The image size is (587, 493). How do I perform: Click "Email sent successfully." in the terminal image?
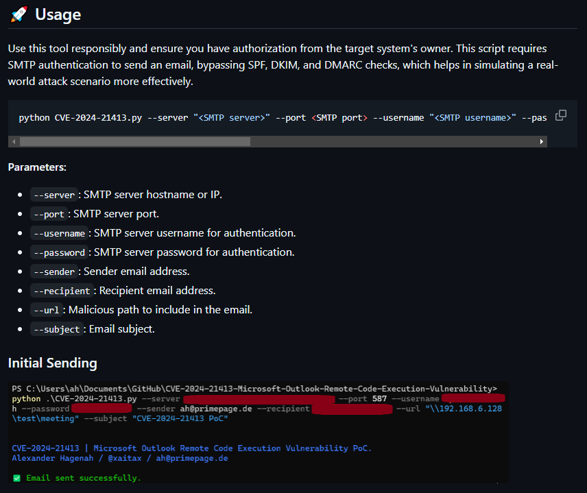pyautogui.click(x=84, y=478)
